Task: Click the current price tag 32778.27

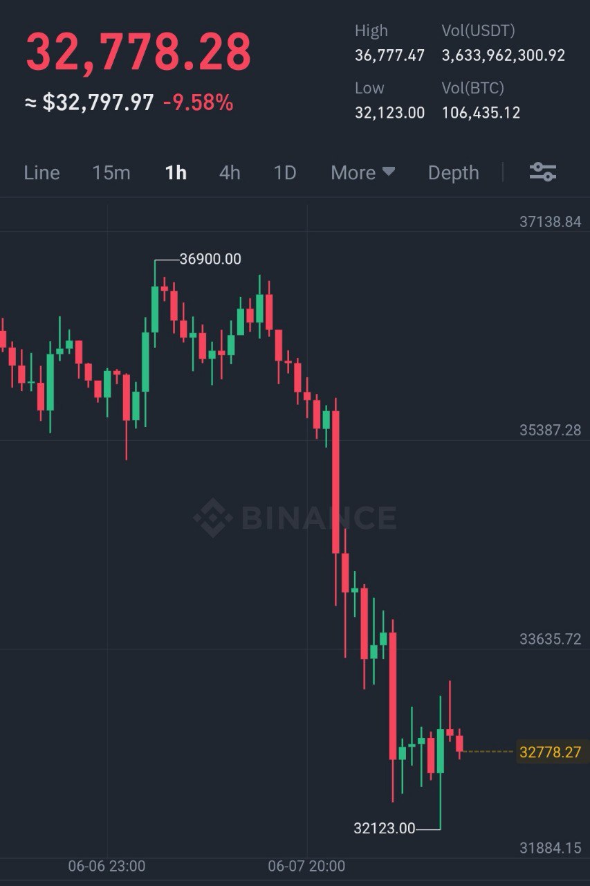Action: tap(551, 752)
